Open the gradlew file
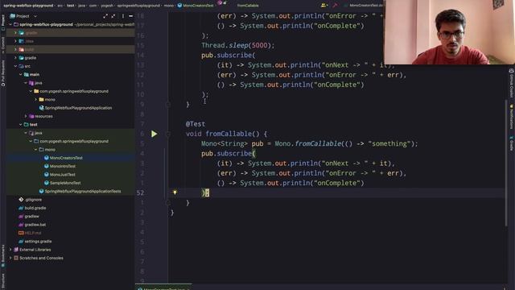Screen dimensions: 515x290 pos(29,216)
